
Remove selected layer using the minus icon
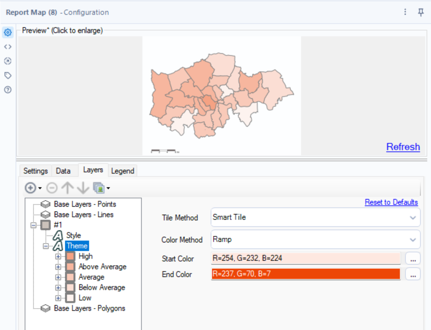(x=52, y=188)
